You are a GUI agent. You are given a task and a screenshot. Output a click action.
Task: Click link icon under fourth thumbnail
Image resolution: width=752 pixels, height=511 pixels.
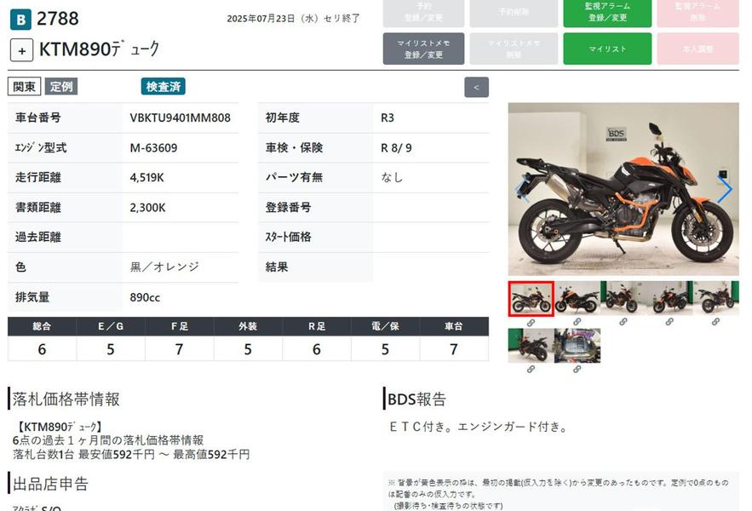point(669,322)
